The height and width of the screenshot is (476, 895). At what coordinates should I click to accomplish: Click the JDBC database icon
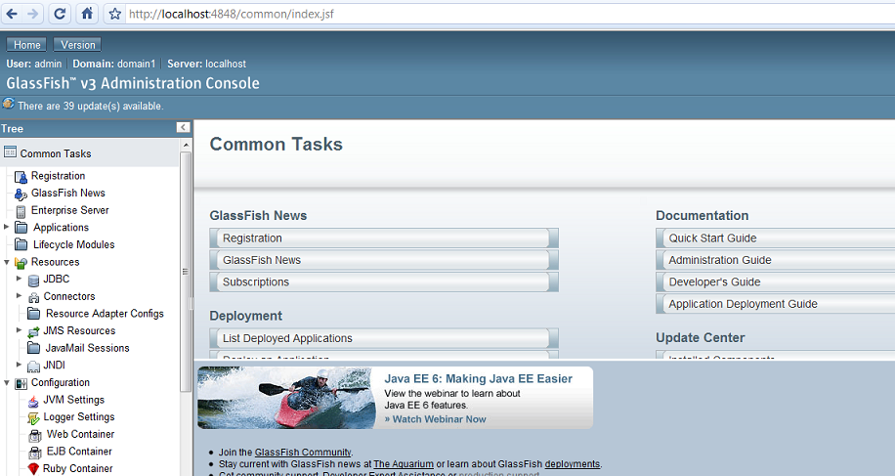(x=33, y=280)
